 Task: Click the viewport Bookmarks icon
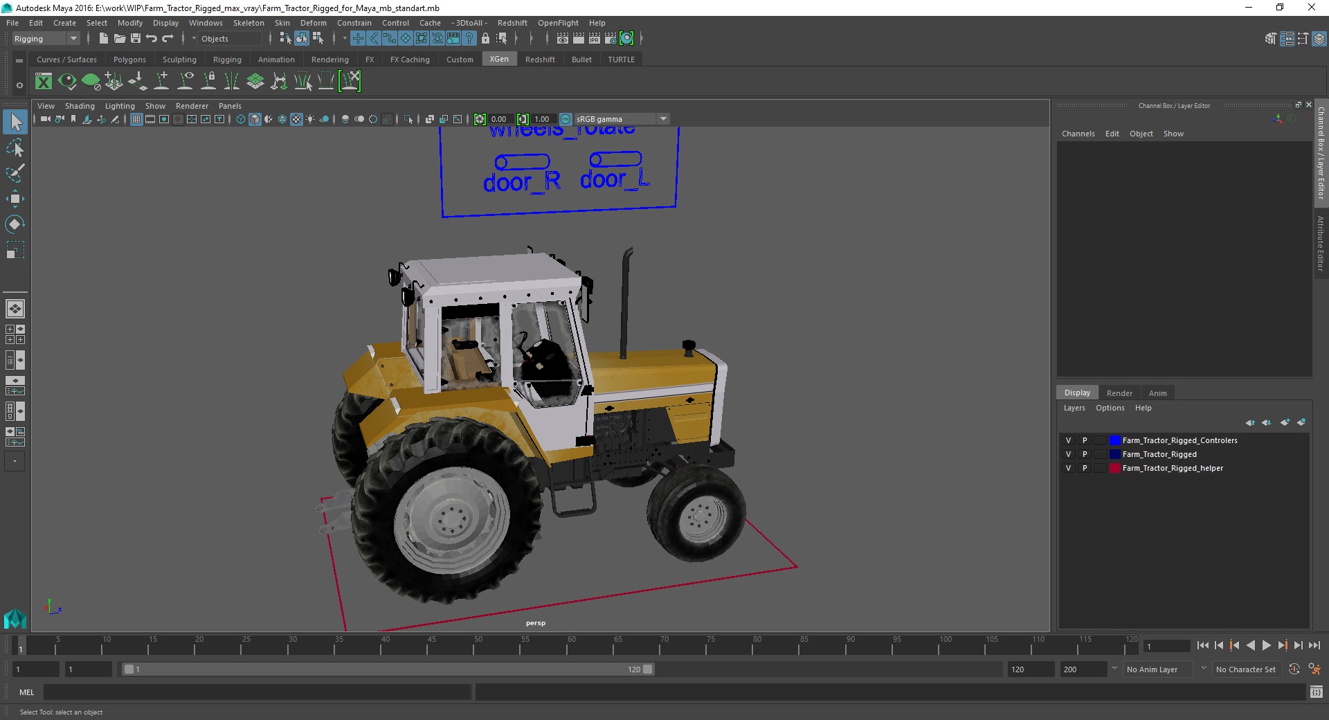click(73, 119)
